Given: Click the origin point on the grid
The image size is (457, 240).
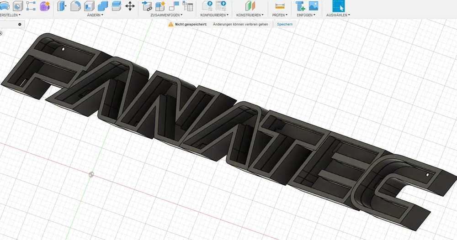Looking at the screenshot, I should (x=91, y=175).
